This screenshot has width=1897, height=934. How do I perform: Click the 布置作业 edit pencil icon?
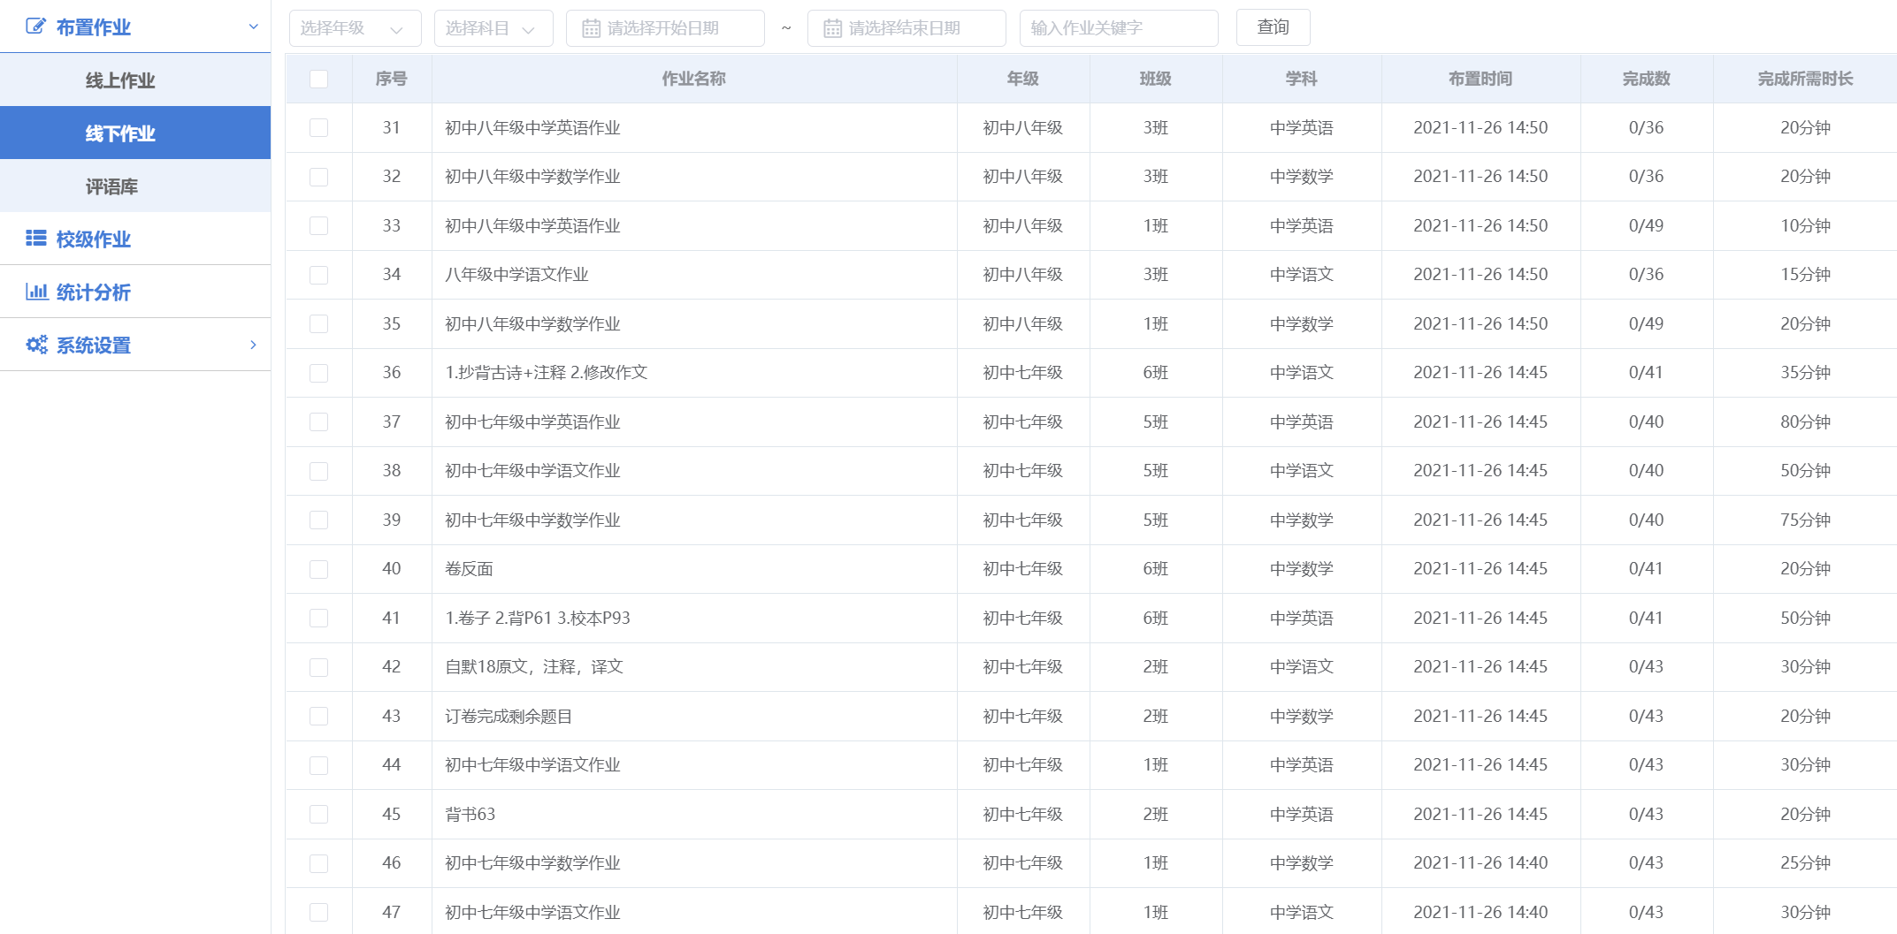[35, 27]
